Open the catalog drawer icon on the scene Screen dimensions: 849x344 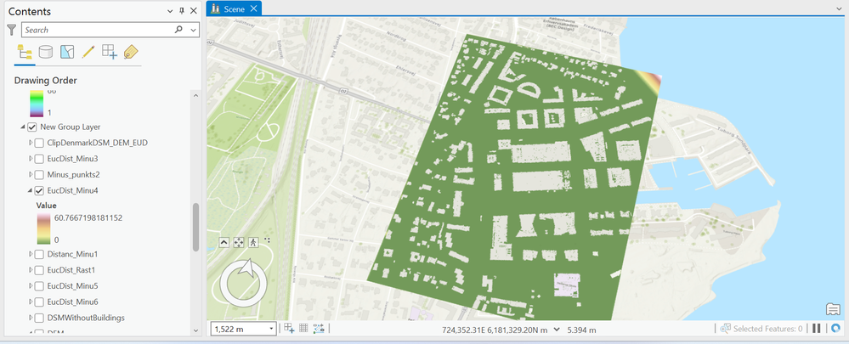(833, 309)
